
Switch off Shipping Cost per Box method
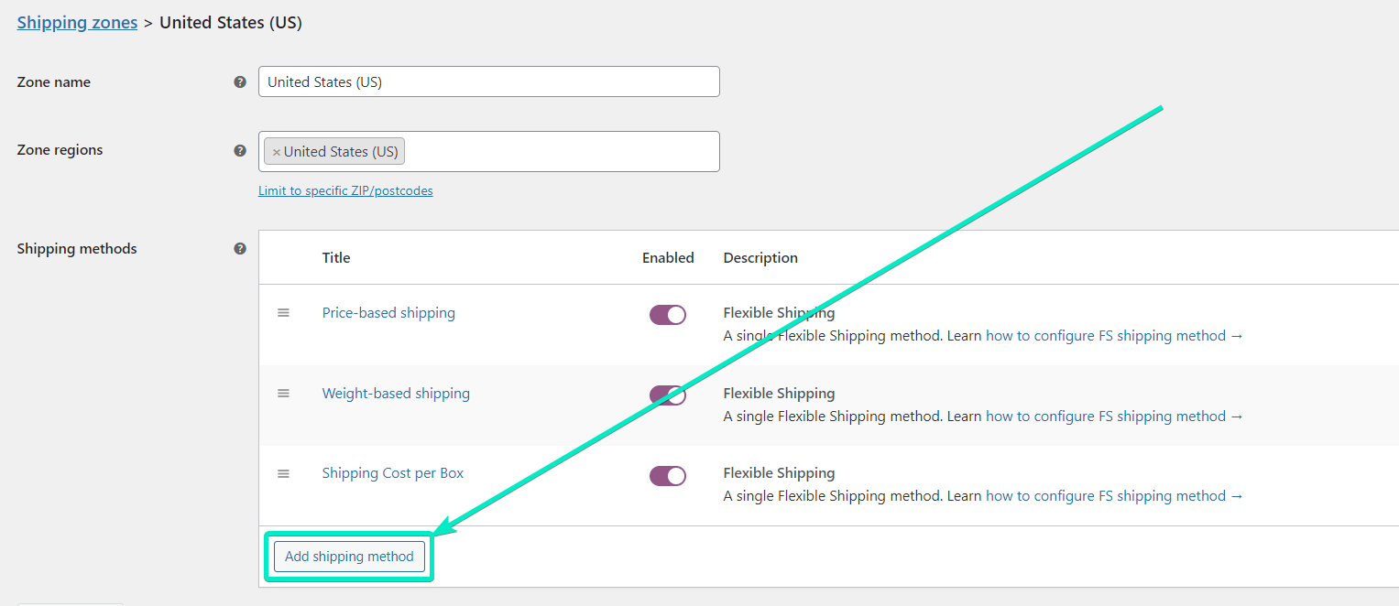[x=667, y=475]
